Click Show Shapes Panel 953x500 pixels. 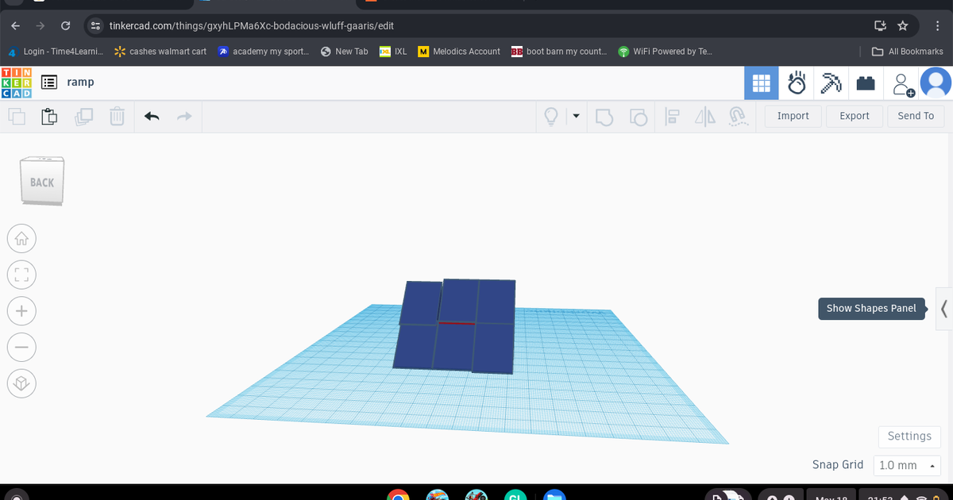pyautogui.click(x=871, y=309)
